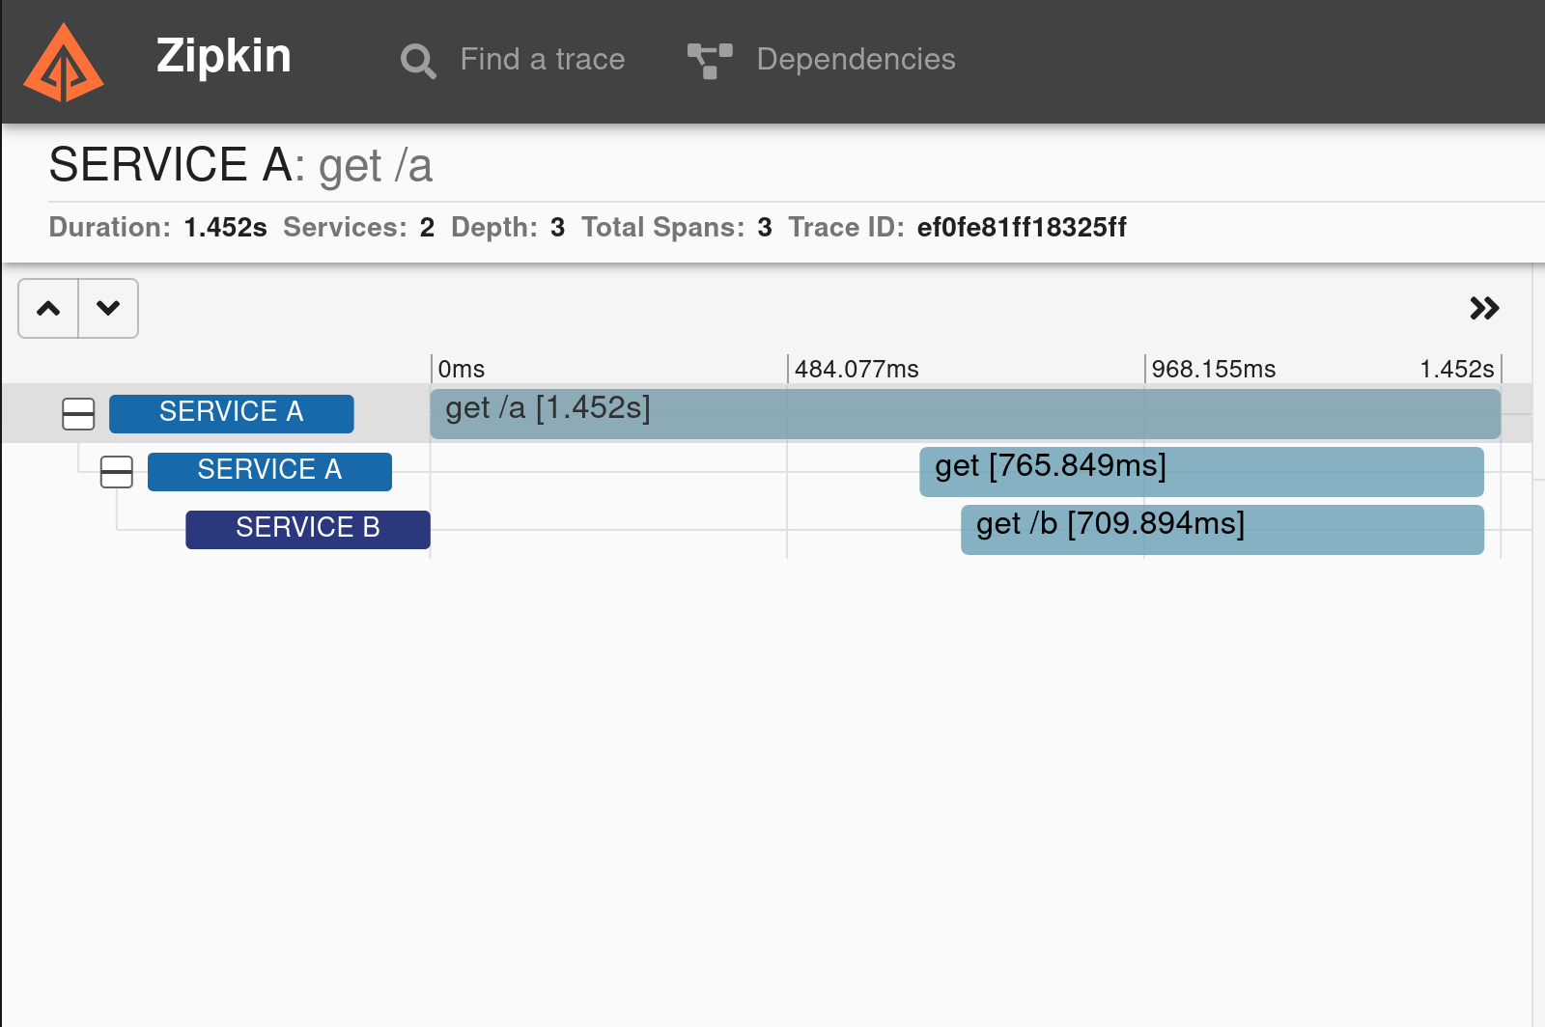
Task: Click the orange Zipkin logo icon
Action: [x=64, y=63]
